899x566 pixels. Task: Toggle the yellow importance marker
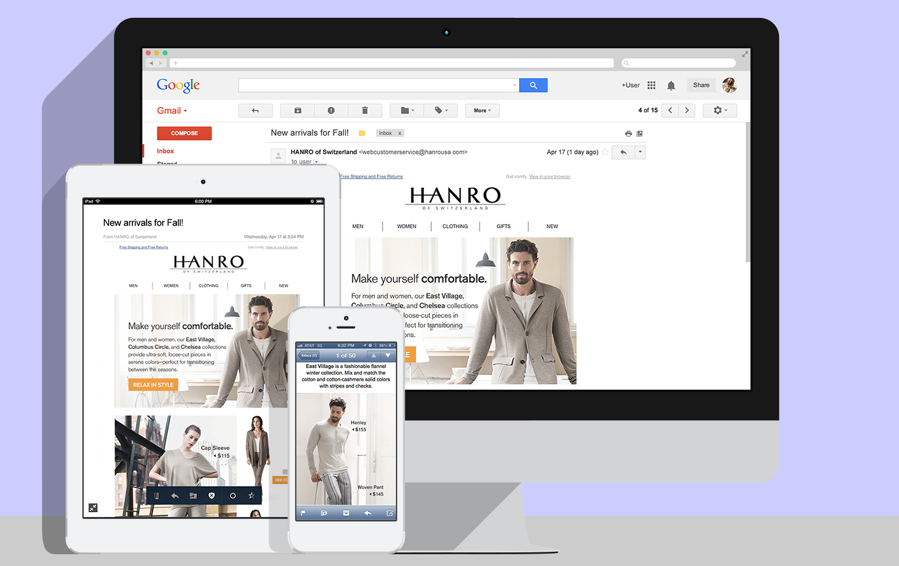[362, 133]
